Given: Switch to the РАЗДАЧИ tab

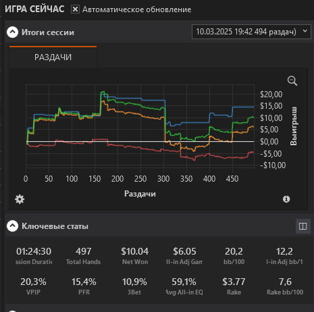Looking at the screenshot, I should click(53, 57).
